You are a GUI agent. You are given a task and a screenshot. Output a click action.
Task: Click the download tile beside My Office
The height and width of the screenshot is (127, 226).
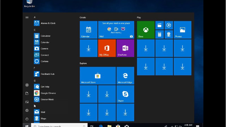click(x=88, y=48)
